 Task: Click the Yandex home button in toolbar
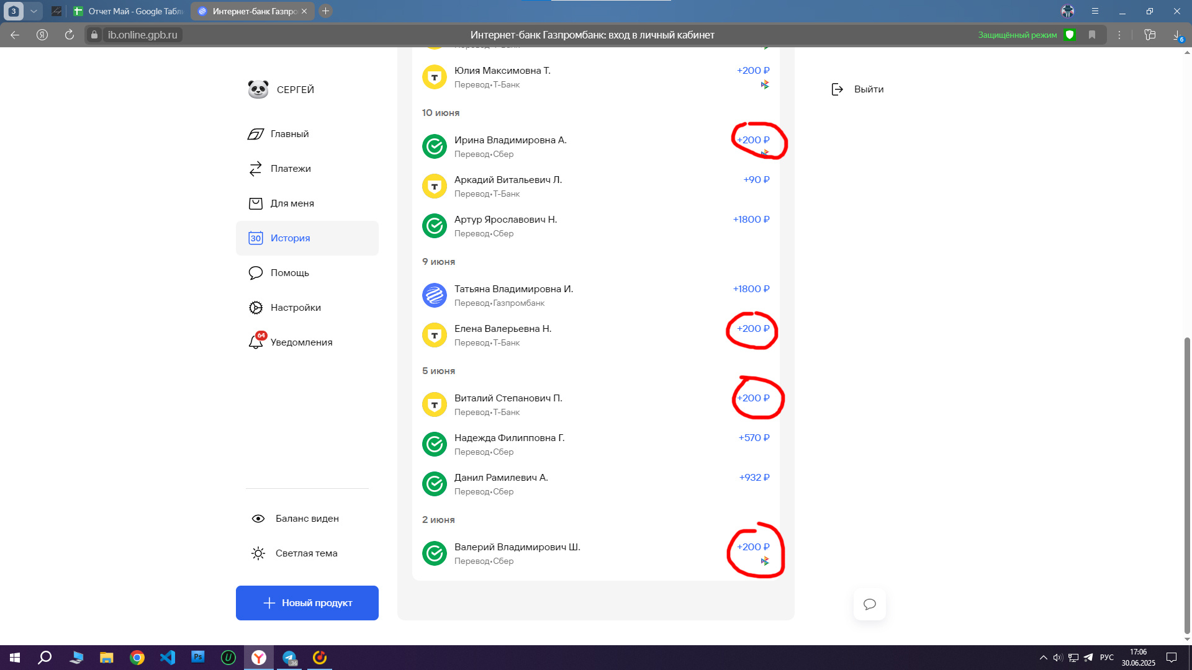click(42, 35)
